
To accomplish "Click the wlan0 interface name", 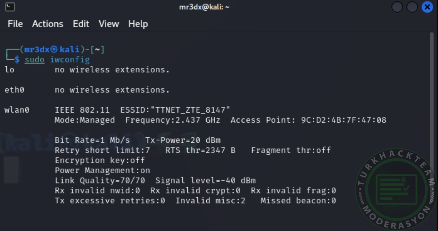I will [x=17, y=110].
